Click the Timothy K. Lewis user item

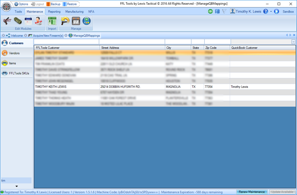(x=245, y=11)
